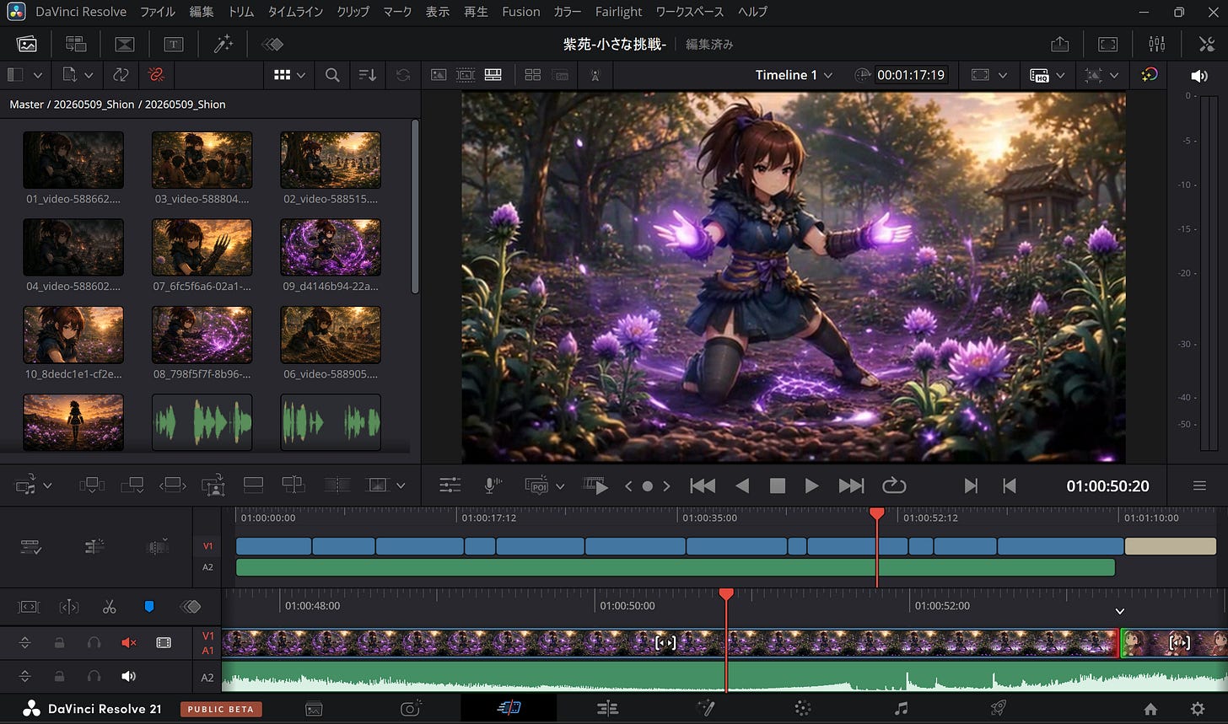
Task: Show the Transitions library
Action: (x=125, y=44)
